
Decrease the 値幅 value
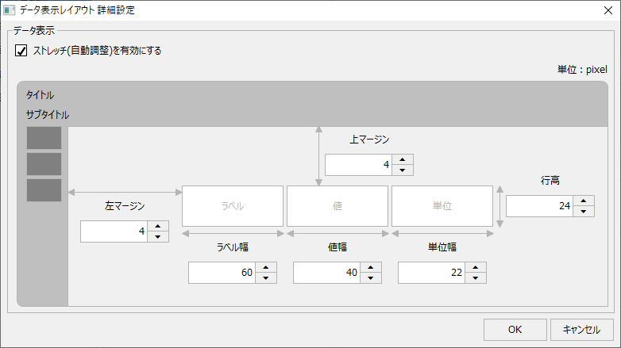point(372,277)
